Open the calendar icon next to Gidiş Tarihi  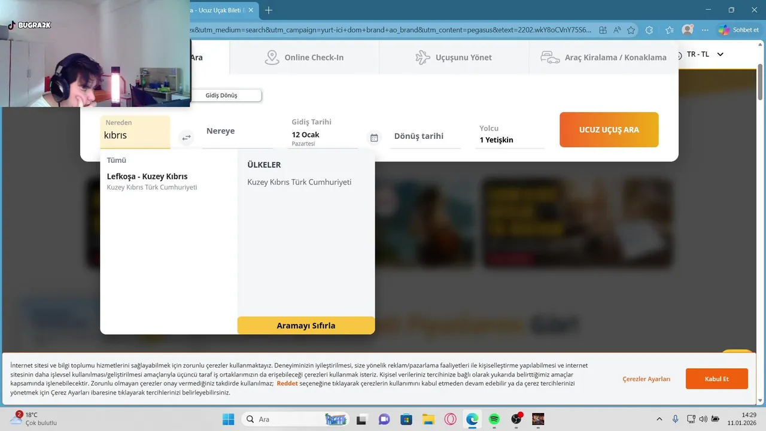point(374,138)
